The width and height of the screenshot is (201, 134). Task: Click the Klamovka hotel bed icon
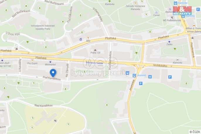pyautogui.click(x=178, y=60)
